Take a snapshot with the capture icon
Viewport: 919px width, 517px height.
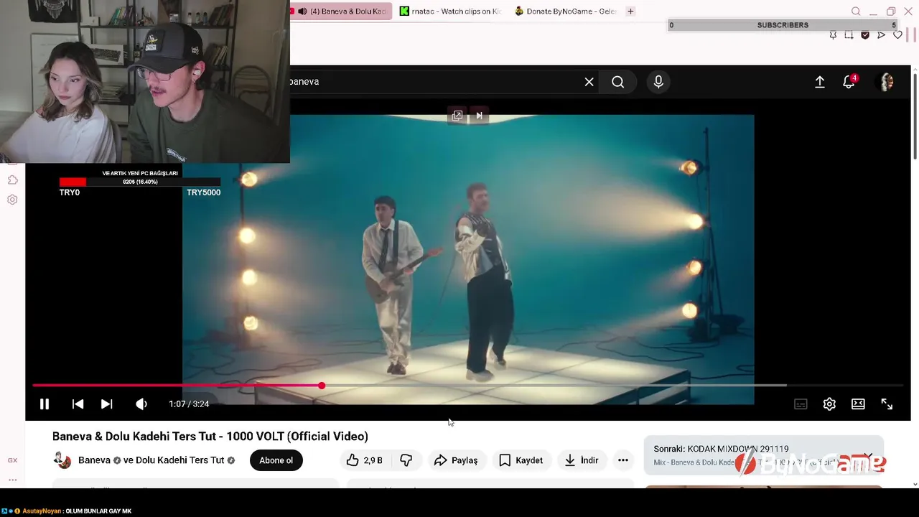pyautogui.click(x=849, y=34)
